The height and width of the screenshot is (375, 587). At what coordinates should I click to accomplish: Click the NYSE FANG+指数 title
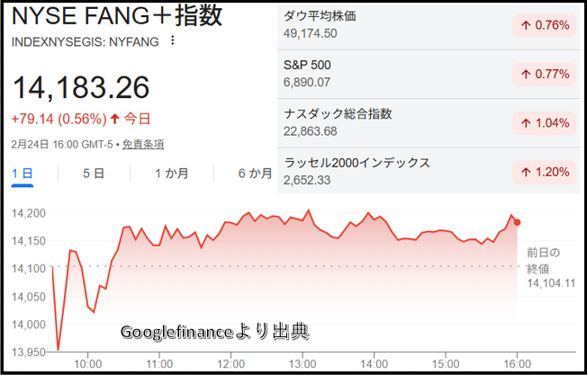117,16
